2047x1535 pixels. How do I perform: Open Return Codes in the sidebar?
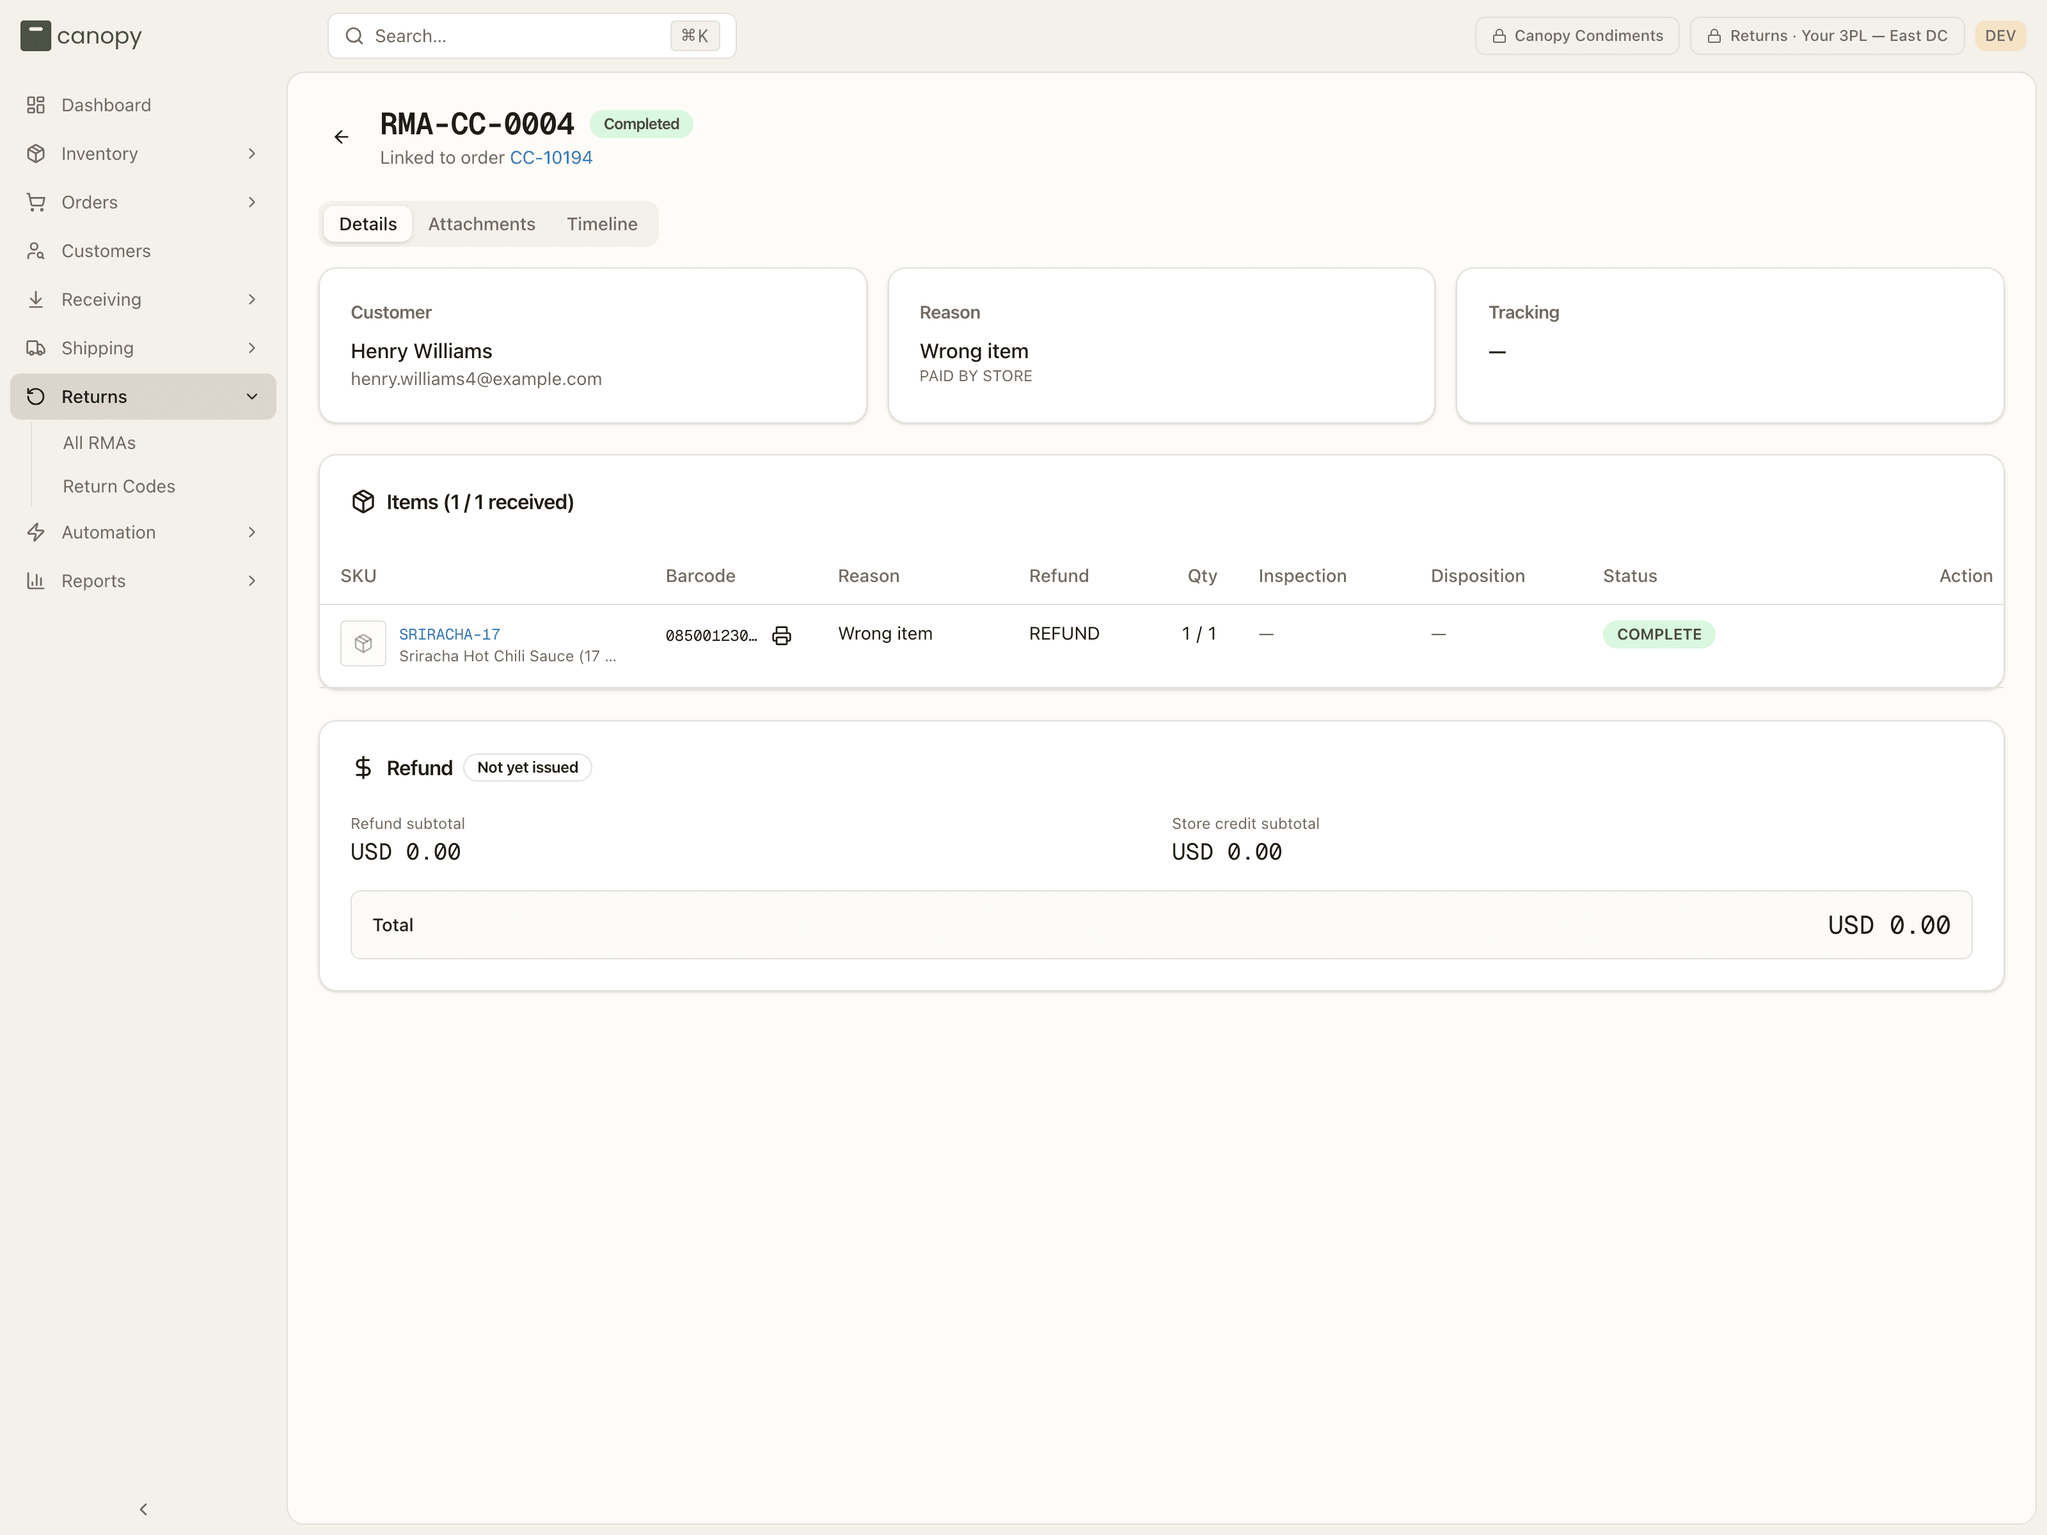coord(118,487)
